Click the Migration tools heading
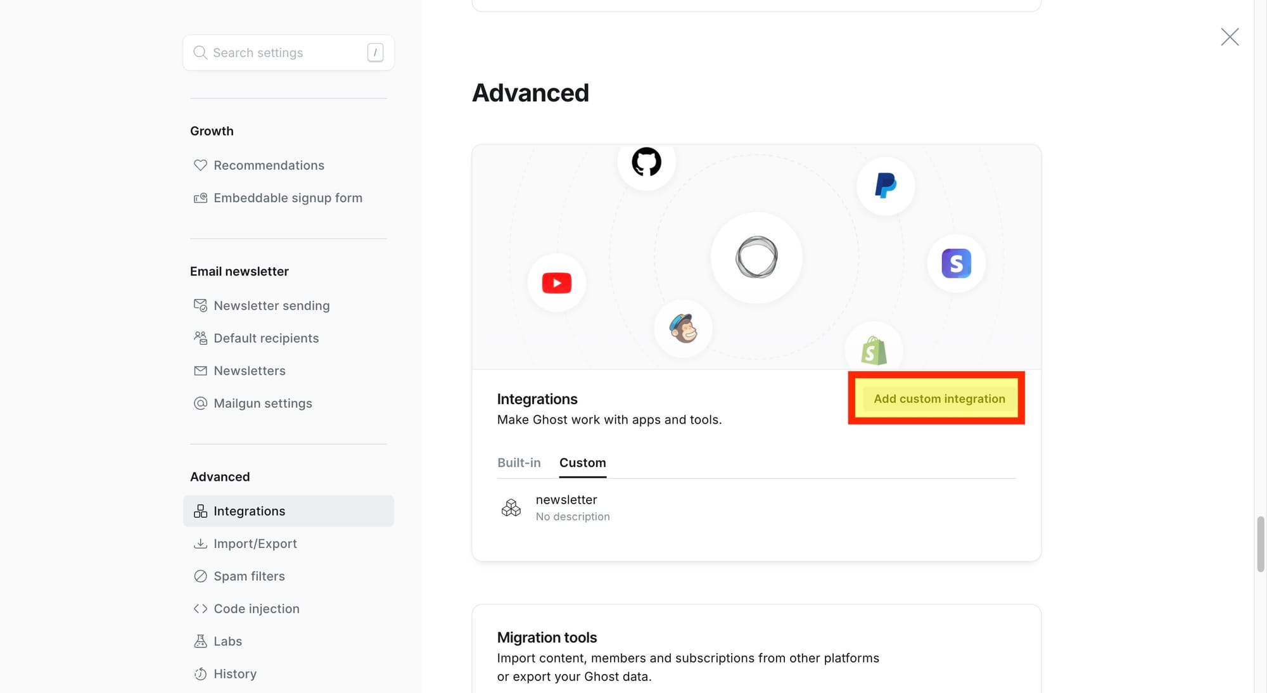 tap(547, 637)
